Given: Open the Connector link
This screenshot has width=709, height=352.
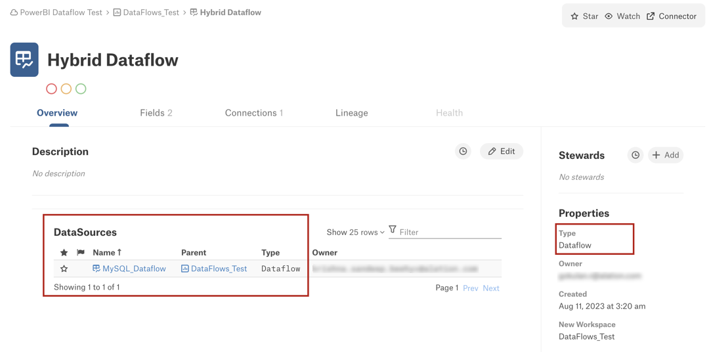Looking at the screenshot, I should [x=672, y=16].
